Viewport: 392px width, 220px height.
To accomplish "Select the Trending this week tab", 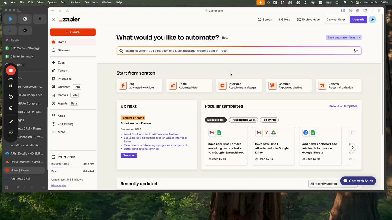I will coord(243,120).
